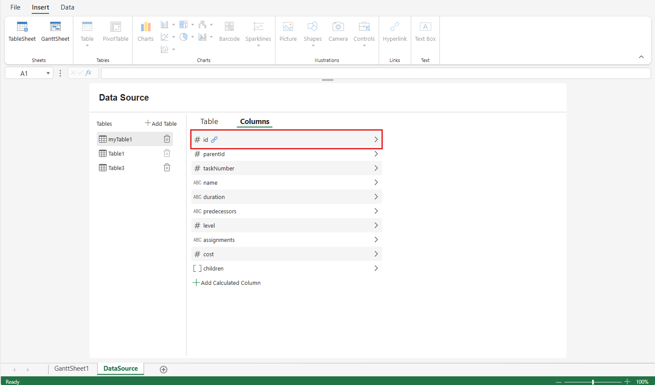Select the pie chart icon
Viewport: 655px width, 385px height.
click(184, 37)
